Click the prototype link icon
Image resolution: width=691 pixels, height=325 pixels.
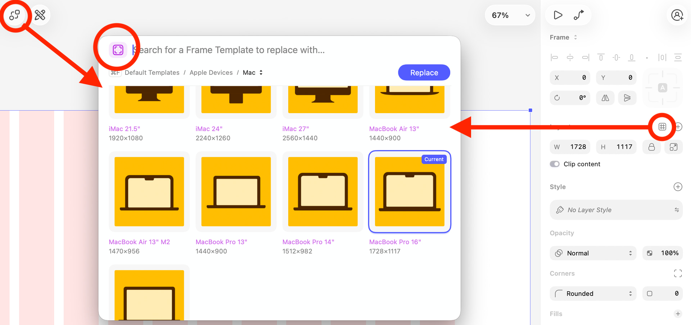pos(579,15)
